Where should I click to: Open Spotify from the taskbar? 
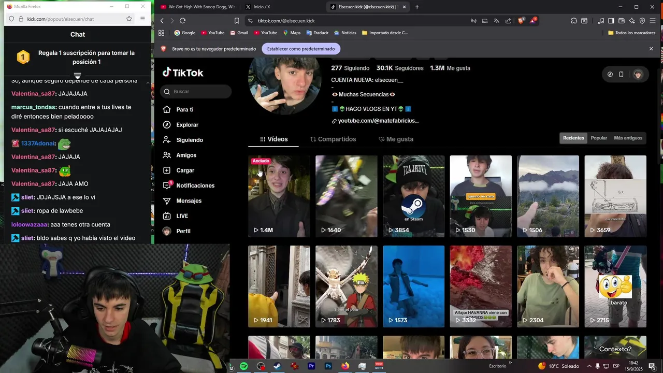click(243, 366)
